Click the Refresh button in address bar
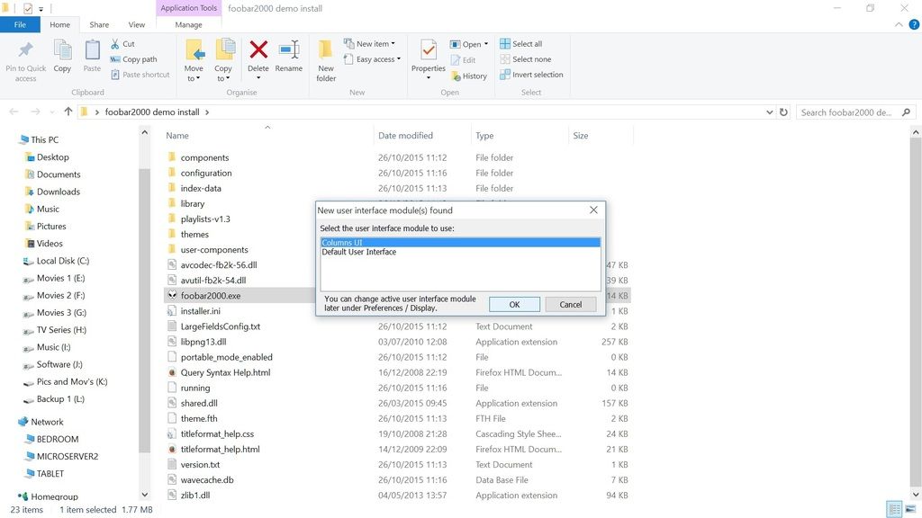The image size is (922, 518). (783, 112)
